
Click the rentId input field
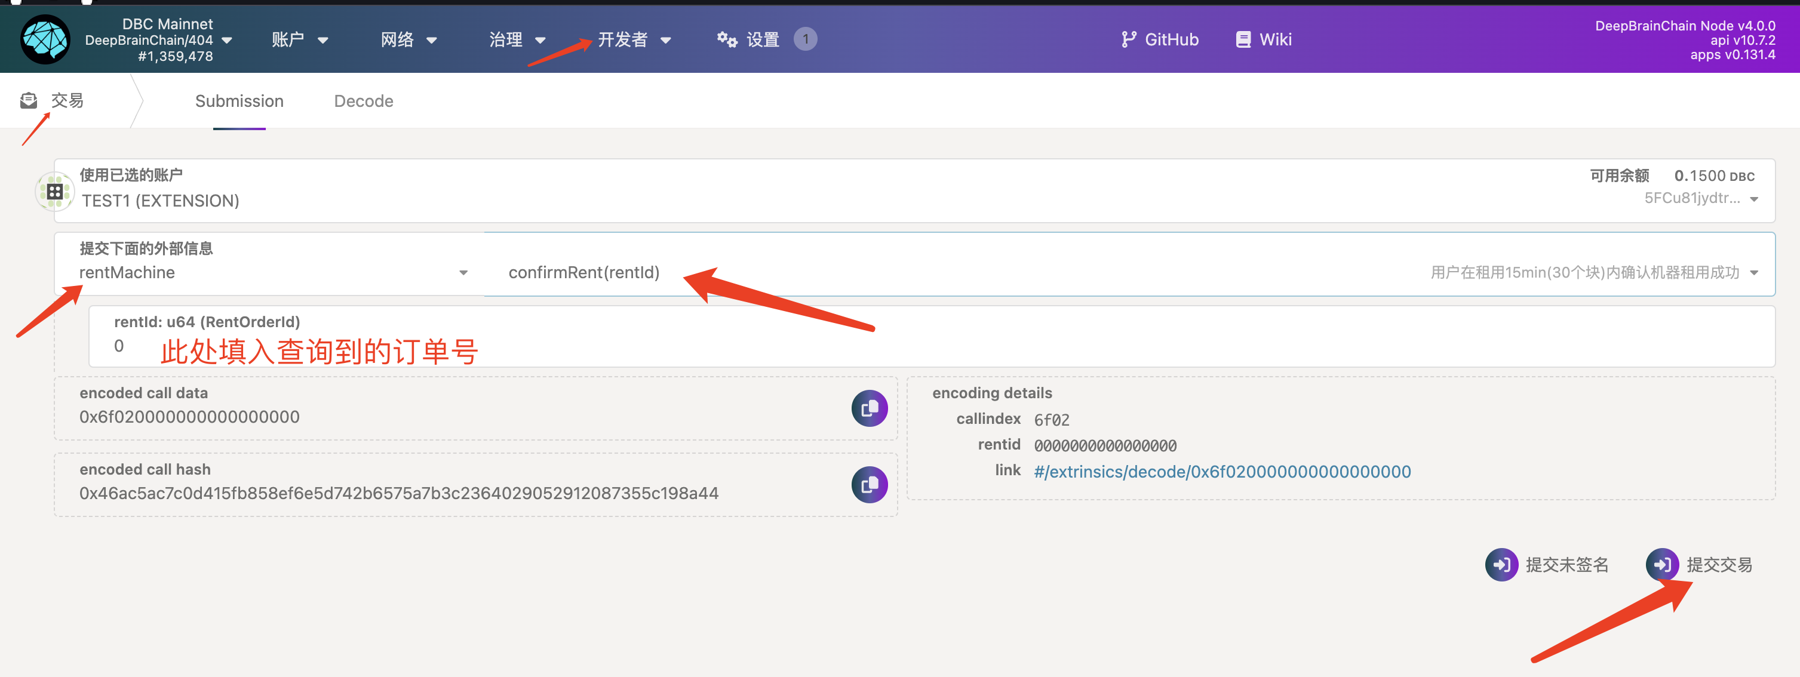click(932, 337)
